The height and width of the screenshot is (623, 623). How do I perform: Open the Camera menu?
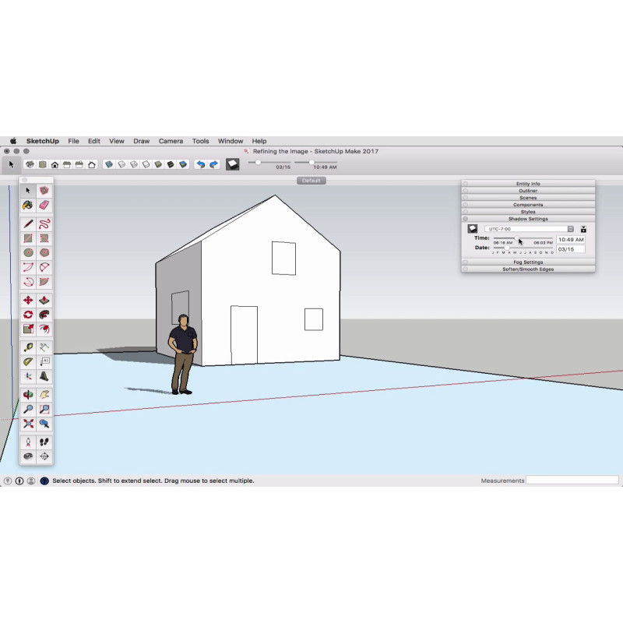(x=171, y=141)
